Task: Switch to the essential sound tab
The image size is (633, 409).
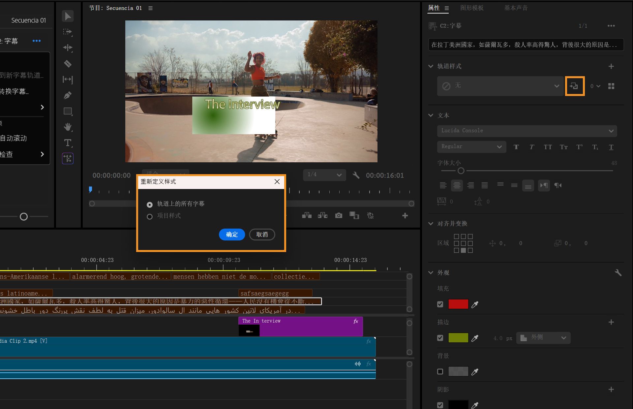Action: point(516,8)
